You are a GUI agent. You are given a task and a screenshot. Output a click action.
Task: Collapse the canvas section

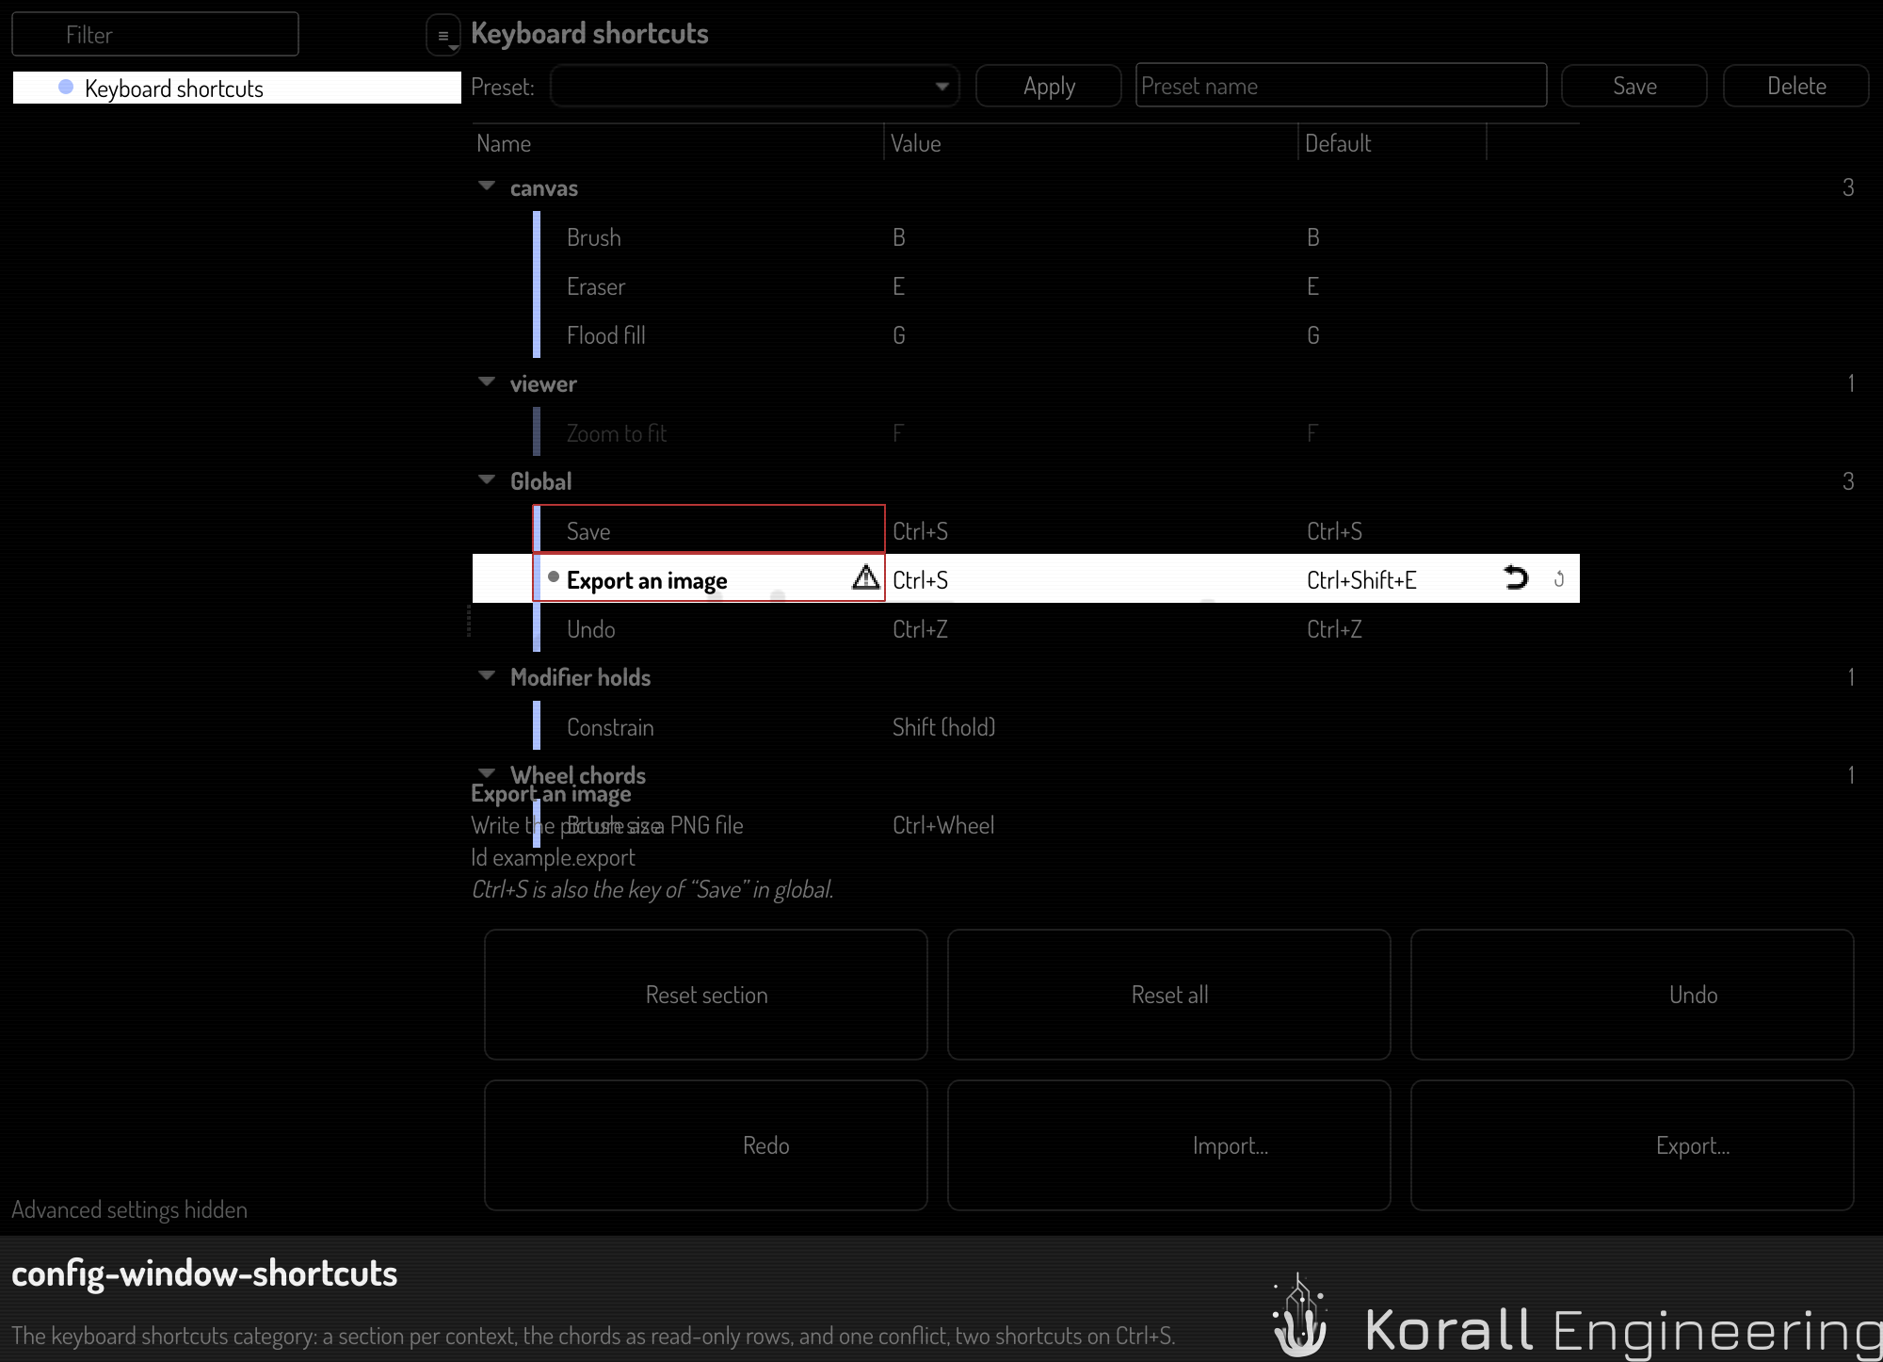coord(487,186)
